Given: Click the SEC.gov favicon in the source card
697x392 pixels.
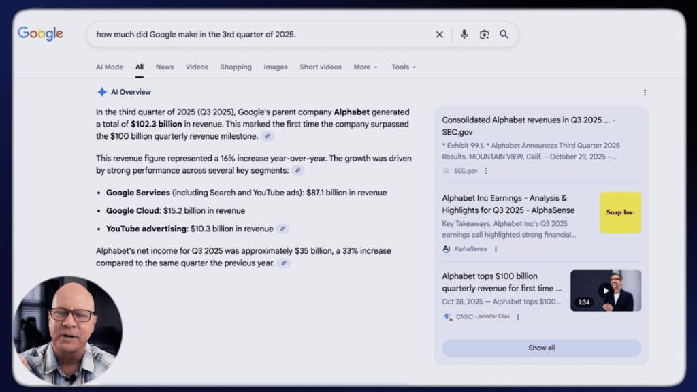Looking at the screenshot, I should click(x=445, y=171).
